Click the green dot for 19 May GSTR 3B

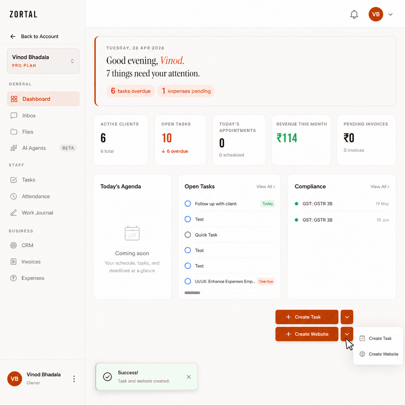296,203
